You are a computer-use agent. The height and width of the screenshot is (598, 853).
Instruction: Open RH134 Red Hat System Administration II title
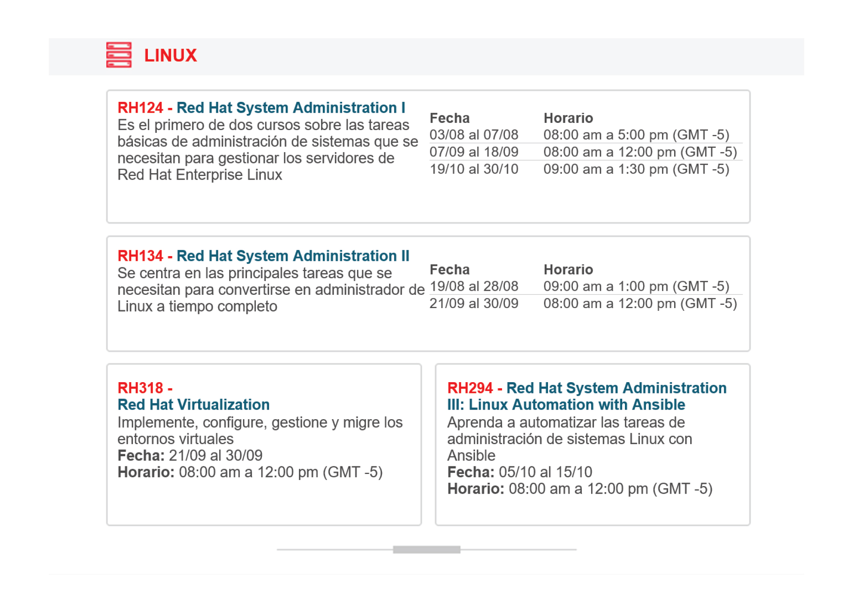[x=263, y=256]
